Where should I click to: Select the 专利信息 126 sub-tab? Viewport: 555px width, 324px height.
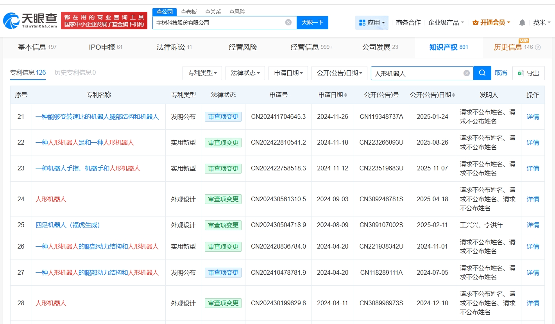pyautogui.click(x=28, y=73)
